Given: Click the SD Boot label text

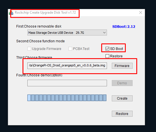Looking at the screenshot, I should pos(117,49).
